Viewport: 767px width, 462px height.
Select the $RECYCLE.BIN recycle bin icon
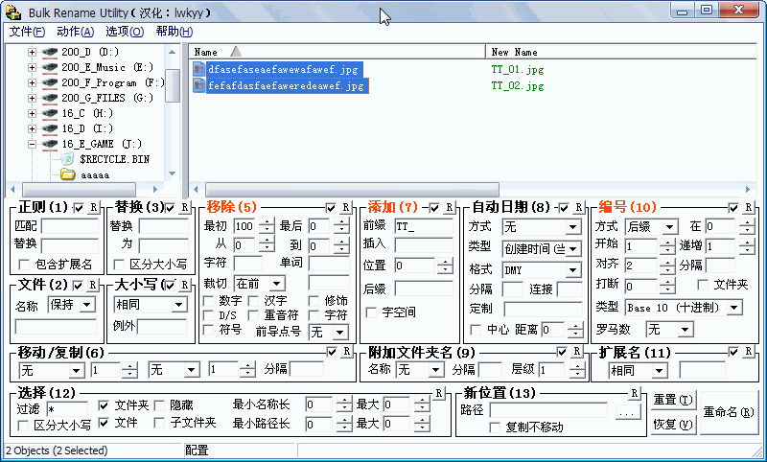pos(67,159)
